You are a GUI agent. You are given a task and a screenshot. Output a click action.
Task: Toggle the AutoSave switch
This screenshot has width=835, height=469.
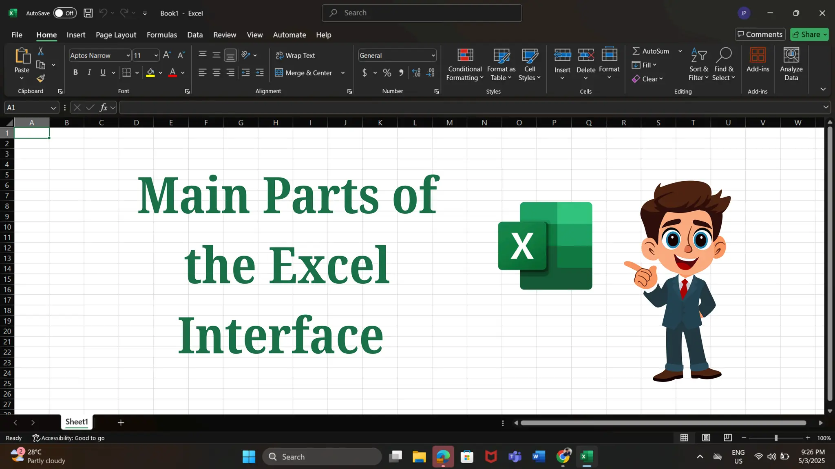pos(65,13)
